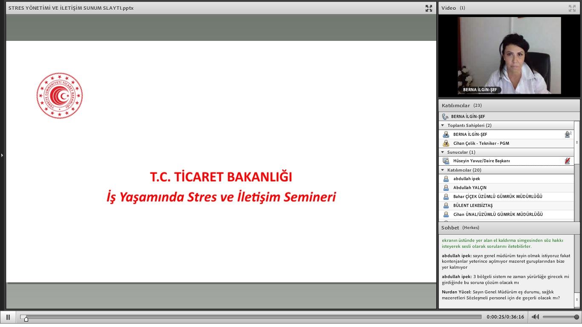Click Hüseyin Yavuz's muted microphone icon
This screenshot has height=327, width=582.
[x=567, y=161]
